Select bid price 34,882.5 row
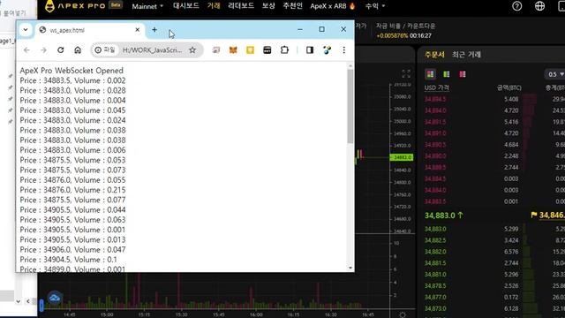565x318 pixels. coord(494,240)
